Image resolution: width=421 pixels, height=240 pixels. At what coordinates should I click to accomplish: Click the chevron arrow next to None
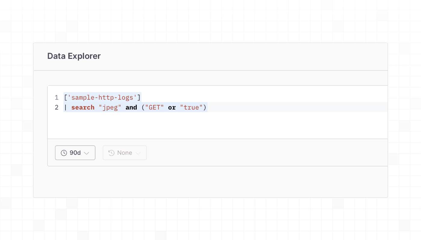pyautogui.click(x=138, y=153)
